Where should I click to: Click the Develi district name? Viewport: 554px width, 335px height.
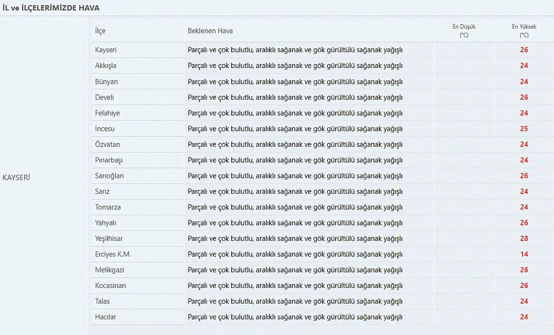pyautogui.click(x=105, y=97)
